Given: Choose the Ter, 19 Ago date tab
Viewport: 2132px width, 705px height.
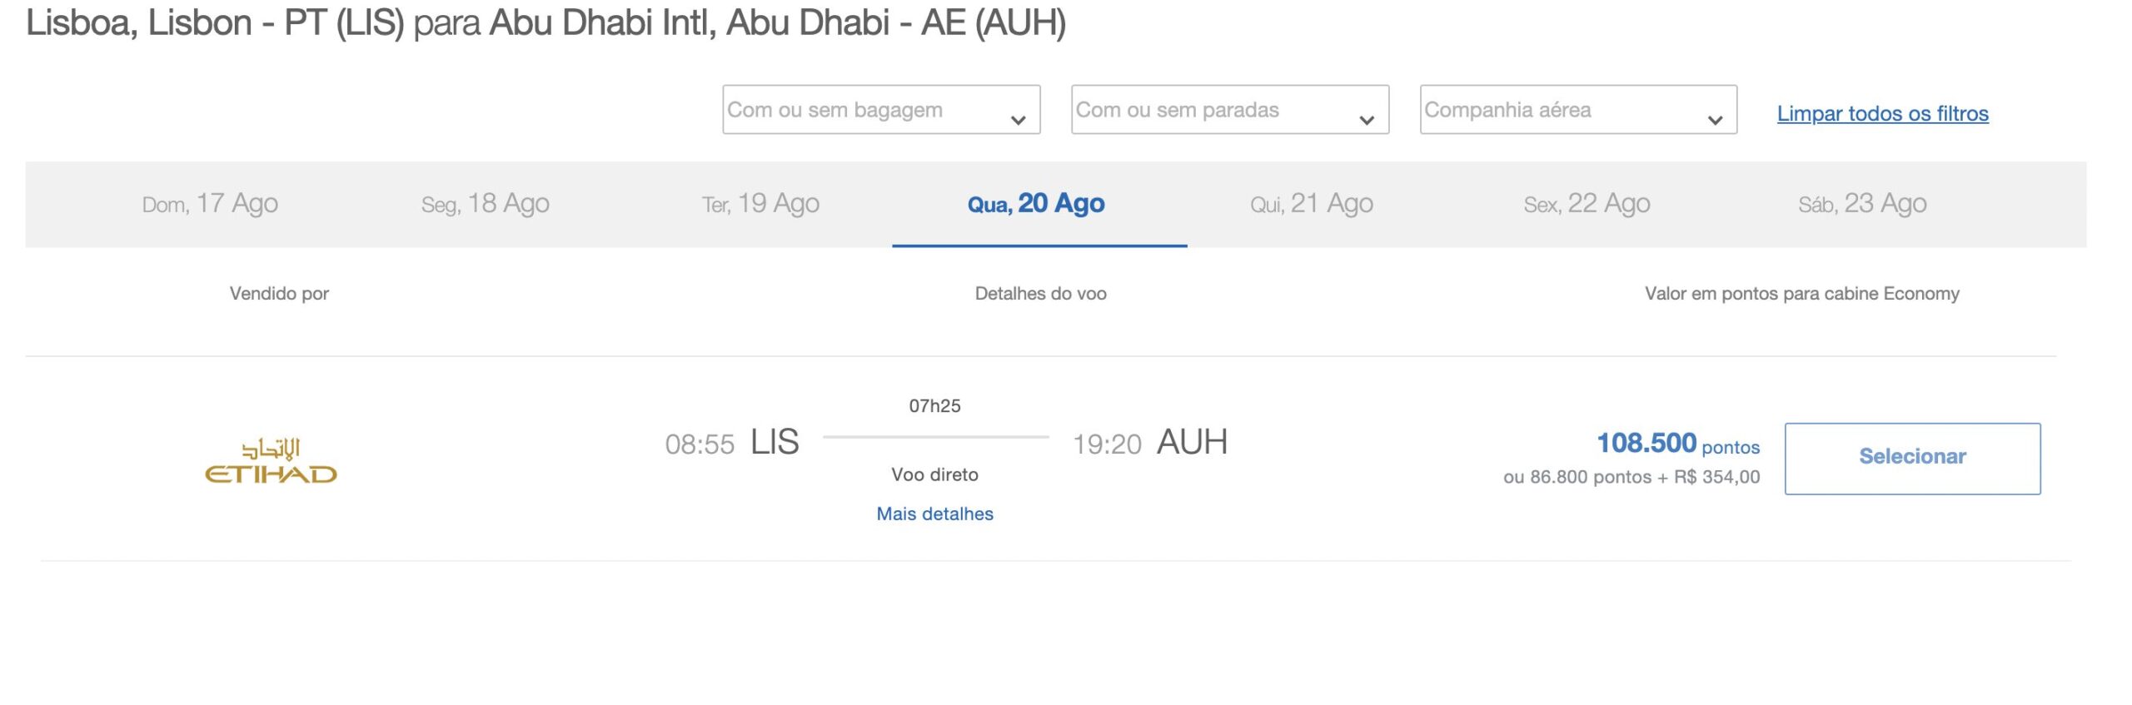Looking at the screenshot, I should tap(760, 204).
